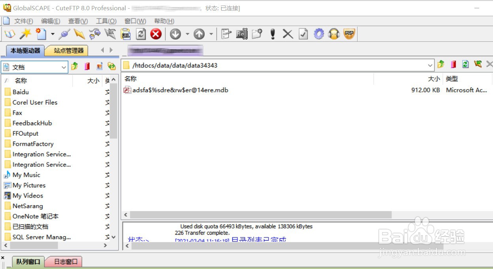
Task: Open the 工具(O) menu
Action: pyautogui.click(x=106, y=21)
